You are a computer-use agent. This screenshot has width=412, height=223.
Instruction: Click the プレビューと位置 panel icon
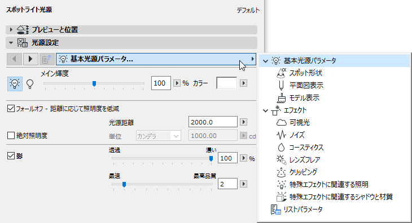23,30
